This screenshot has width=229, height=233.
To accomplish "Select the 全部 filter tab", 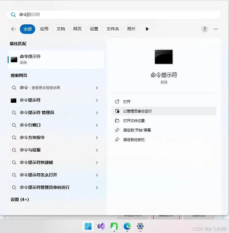I will [x=28, y=29].
